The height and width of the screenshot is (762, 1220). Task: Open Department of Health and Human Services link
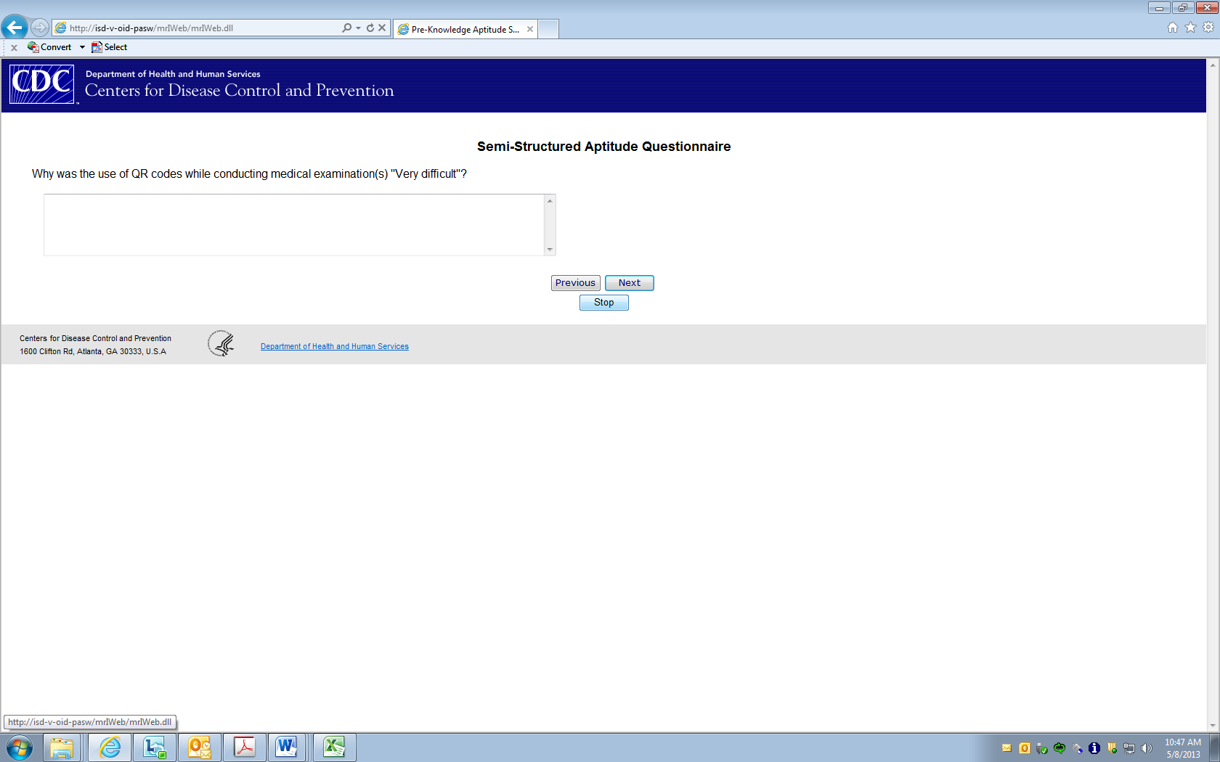[334, 347]
